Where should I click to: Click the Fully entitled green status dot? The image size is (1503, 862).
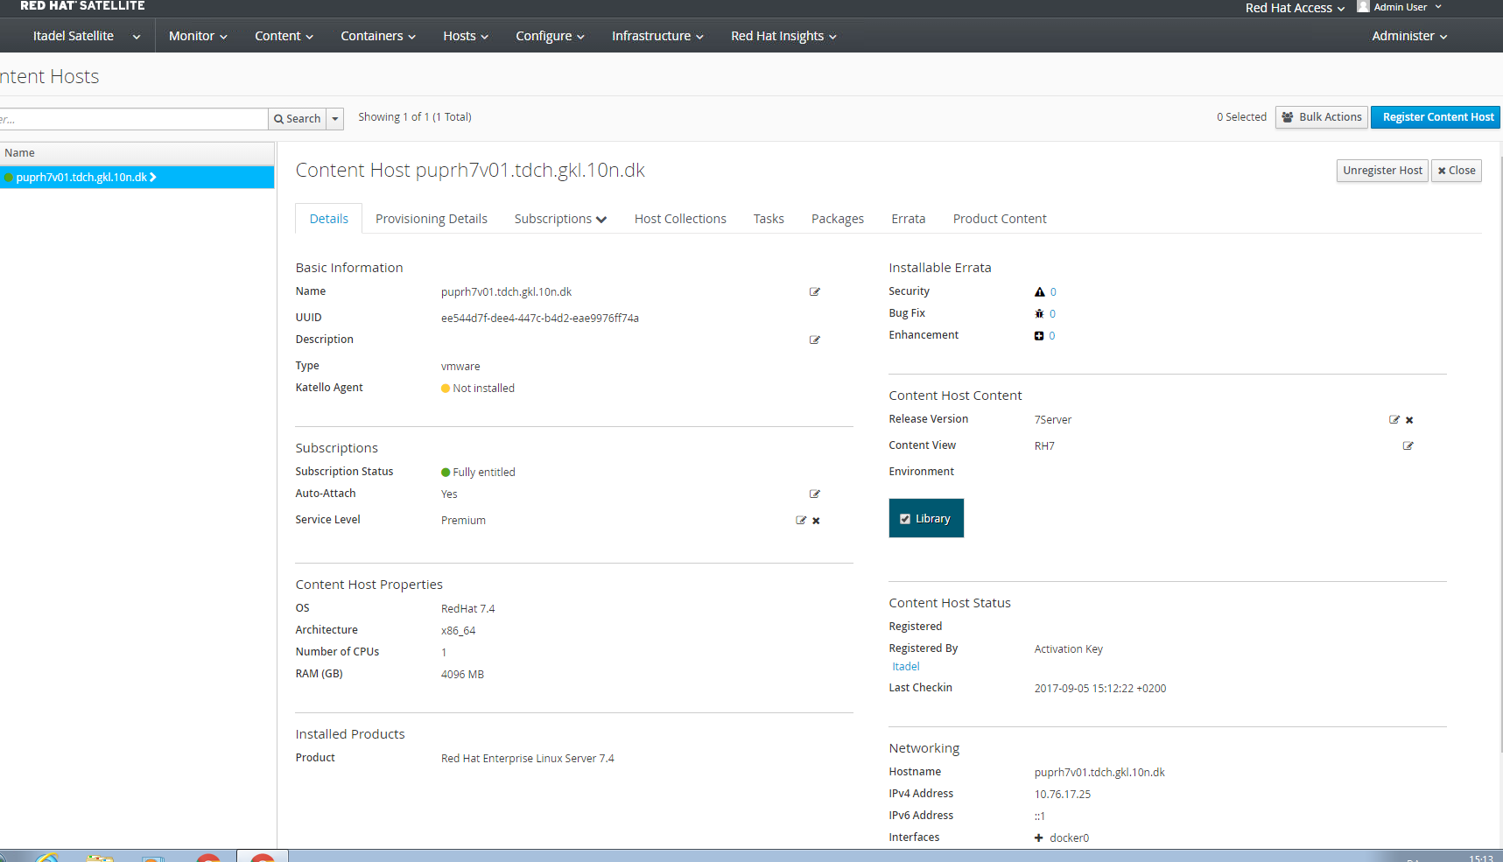click(446, 473)
